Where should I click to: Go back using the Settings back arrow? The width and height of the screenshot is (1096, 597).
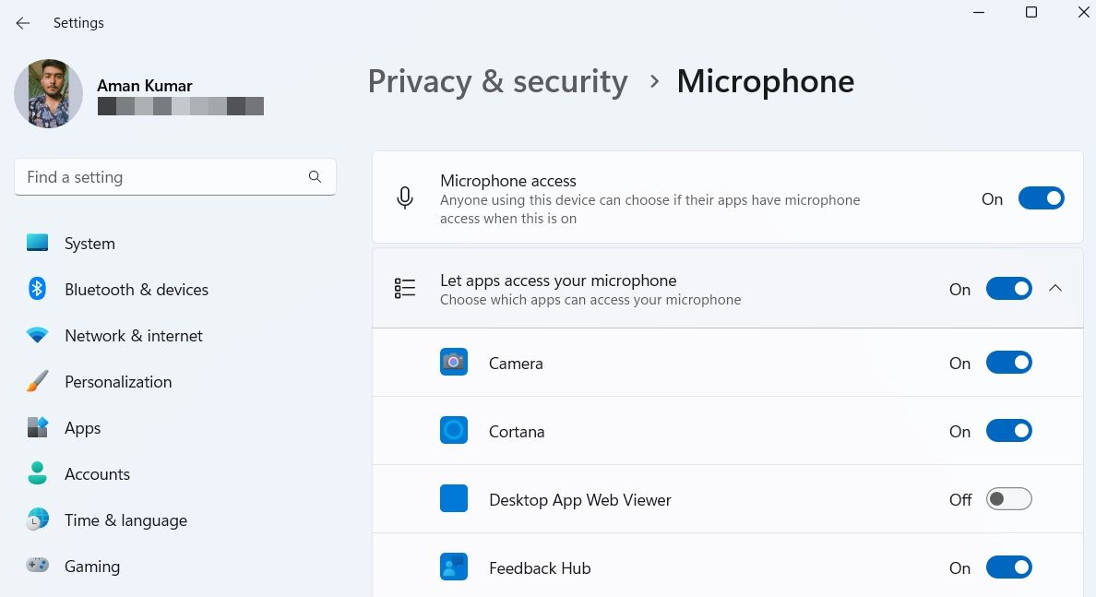pyautogui.click(x=22, y=23)
